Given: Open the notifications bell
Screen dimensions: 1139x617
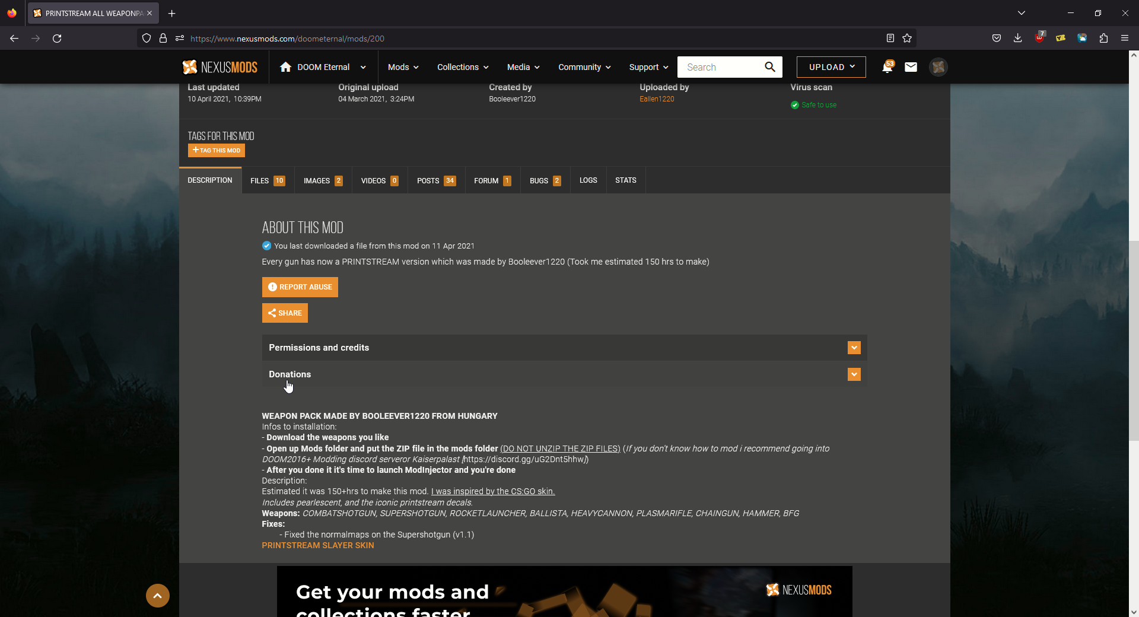Looking at the screenshot, I should [x=887, y=67].
